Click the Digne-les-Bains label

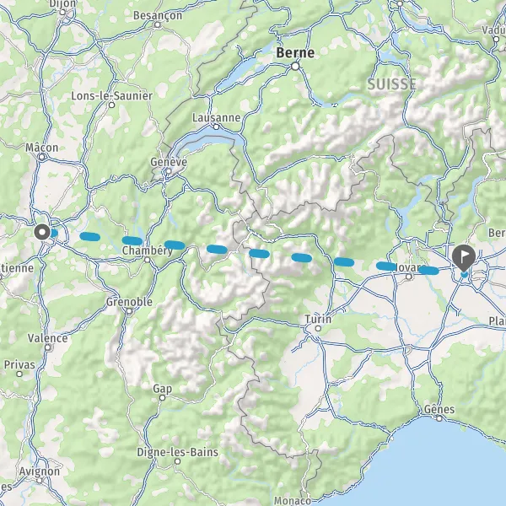pyautogui.click(x=177, y=452)
